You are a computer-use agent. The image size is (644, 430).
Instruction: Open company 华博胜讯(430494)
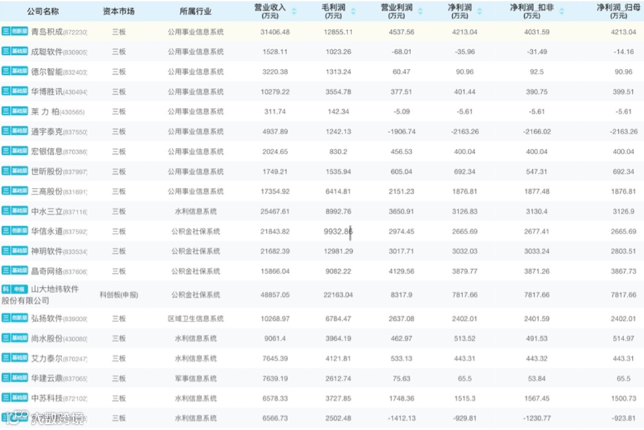click(x=59, y=91)
